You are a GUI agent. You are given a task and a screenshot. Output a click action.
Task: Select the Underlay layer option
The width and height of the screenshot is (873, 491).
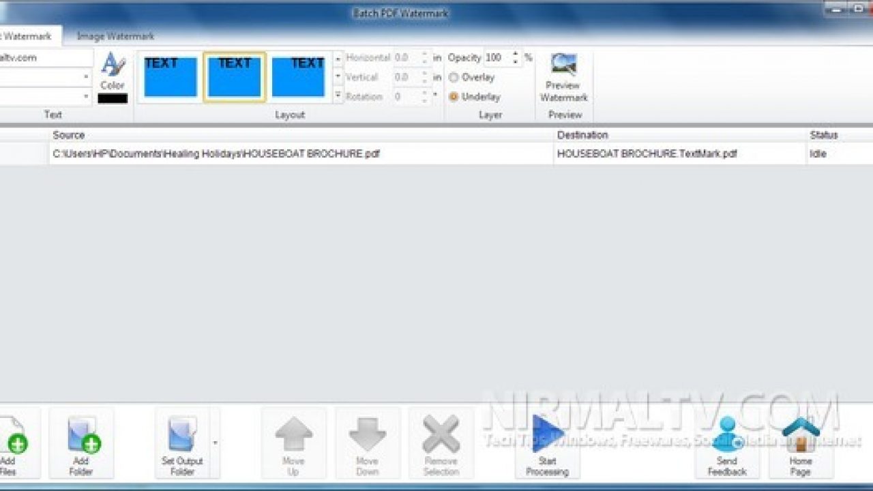tap(474, 97)
